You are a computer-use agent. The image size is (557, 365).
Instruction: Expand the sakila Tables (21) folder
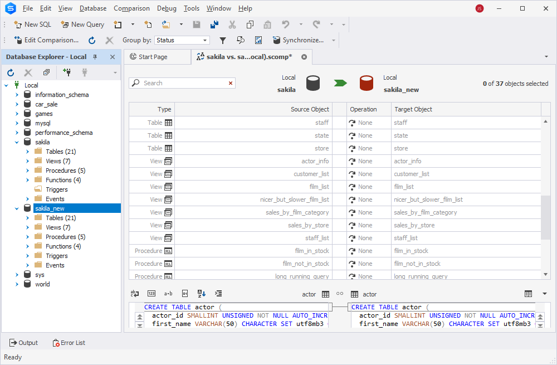28,152
